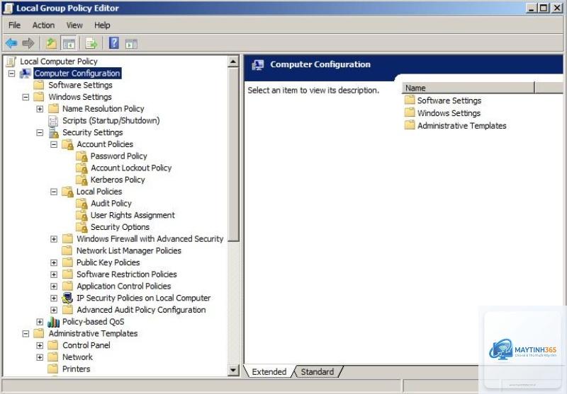
Task: Click the Export List toolbar icon
Action: pos(91,43)
